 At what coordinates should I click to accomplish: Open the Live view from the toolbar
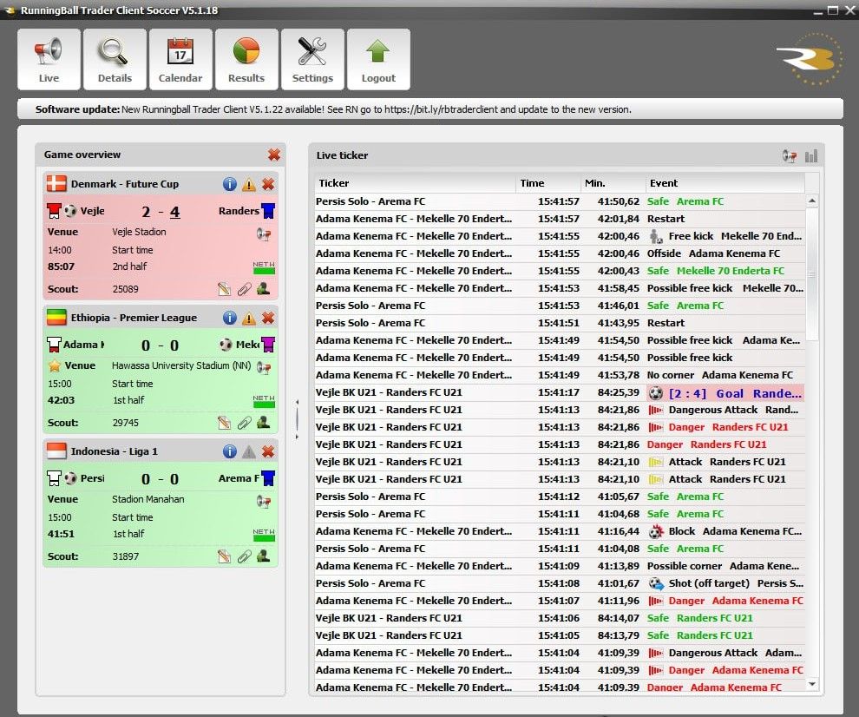point(49,59)
